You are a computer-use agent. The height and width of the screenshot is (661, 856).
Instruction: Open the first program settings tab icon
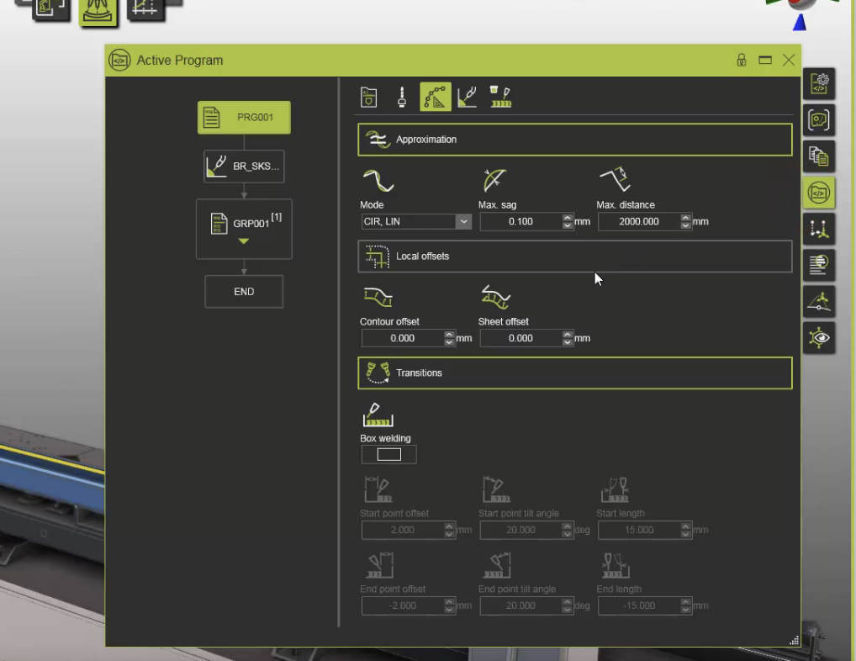click(368, 96)
